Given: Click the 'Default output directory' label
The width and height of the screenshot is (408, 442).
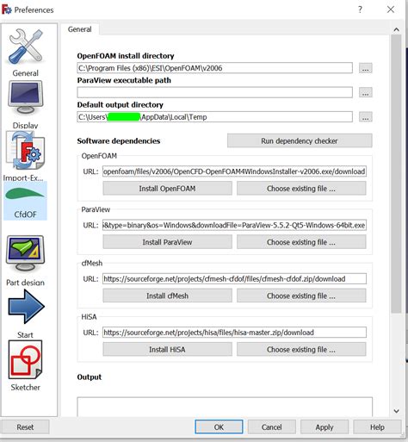Looking at the screenshot, I should pyautogui.click(x=120, y=105).
